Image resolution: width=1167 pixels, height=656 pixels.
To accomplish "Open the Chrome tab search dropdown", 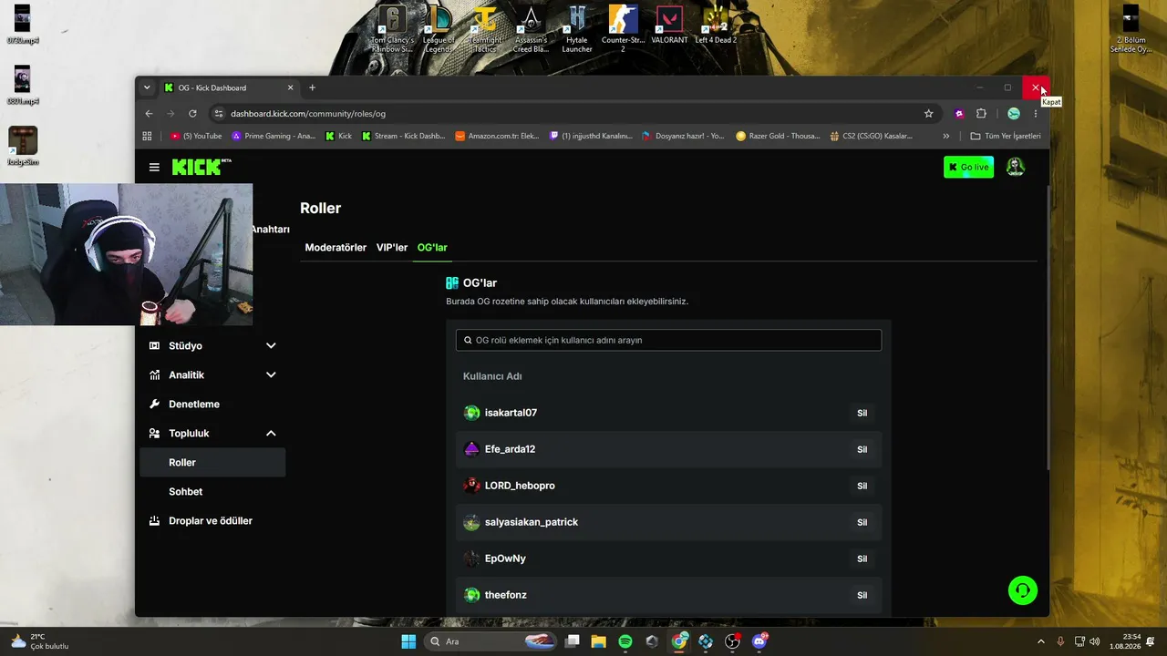I will 147,87.
